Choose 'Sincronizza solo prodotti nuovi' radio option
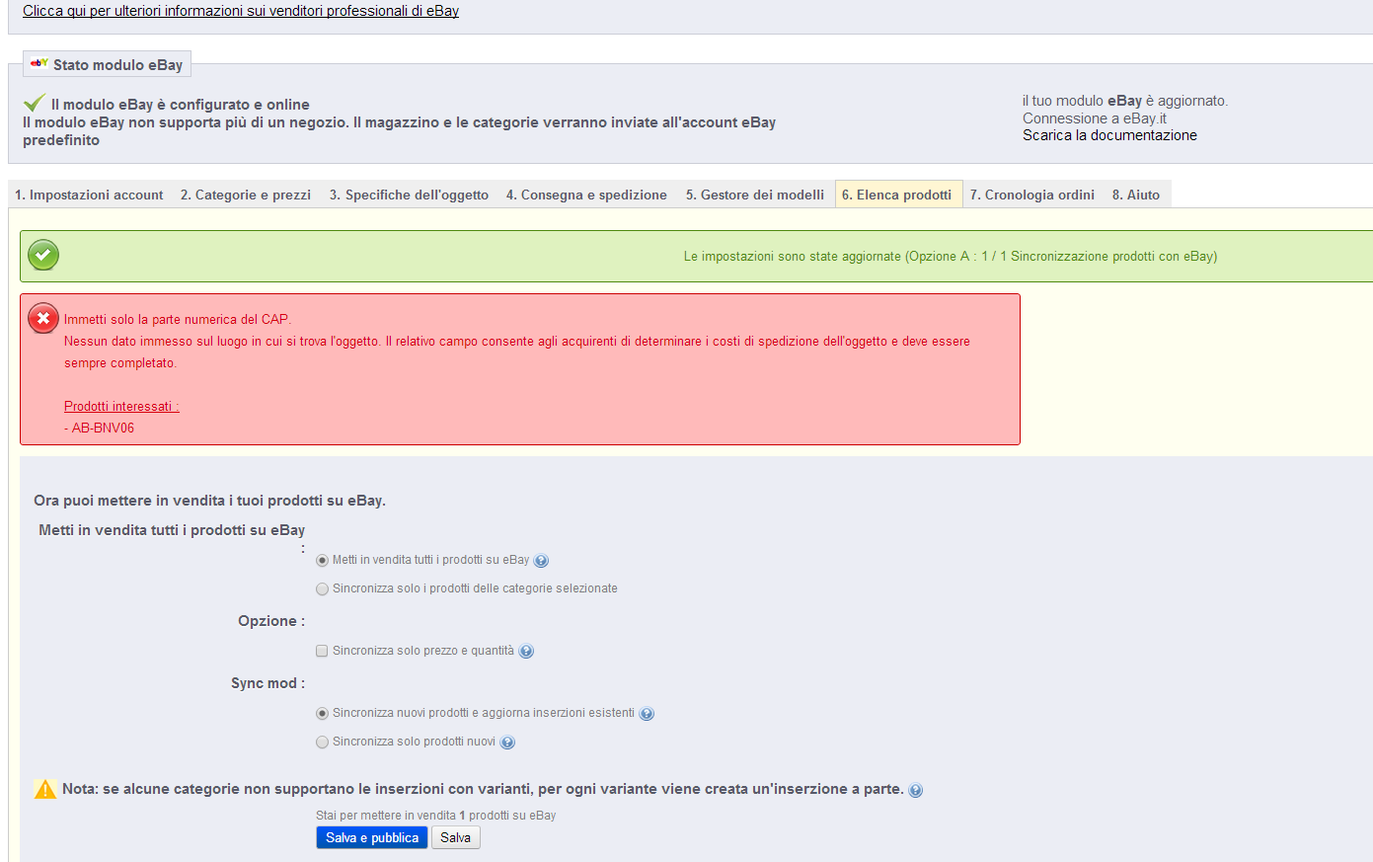The width and height of the screenshot is (1373, 862). coord(322,742)
